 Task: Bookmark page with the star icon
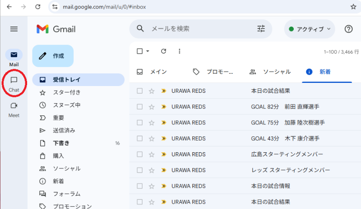click(x=353, y=7)
